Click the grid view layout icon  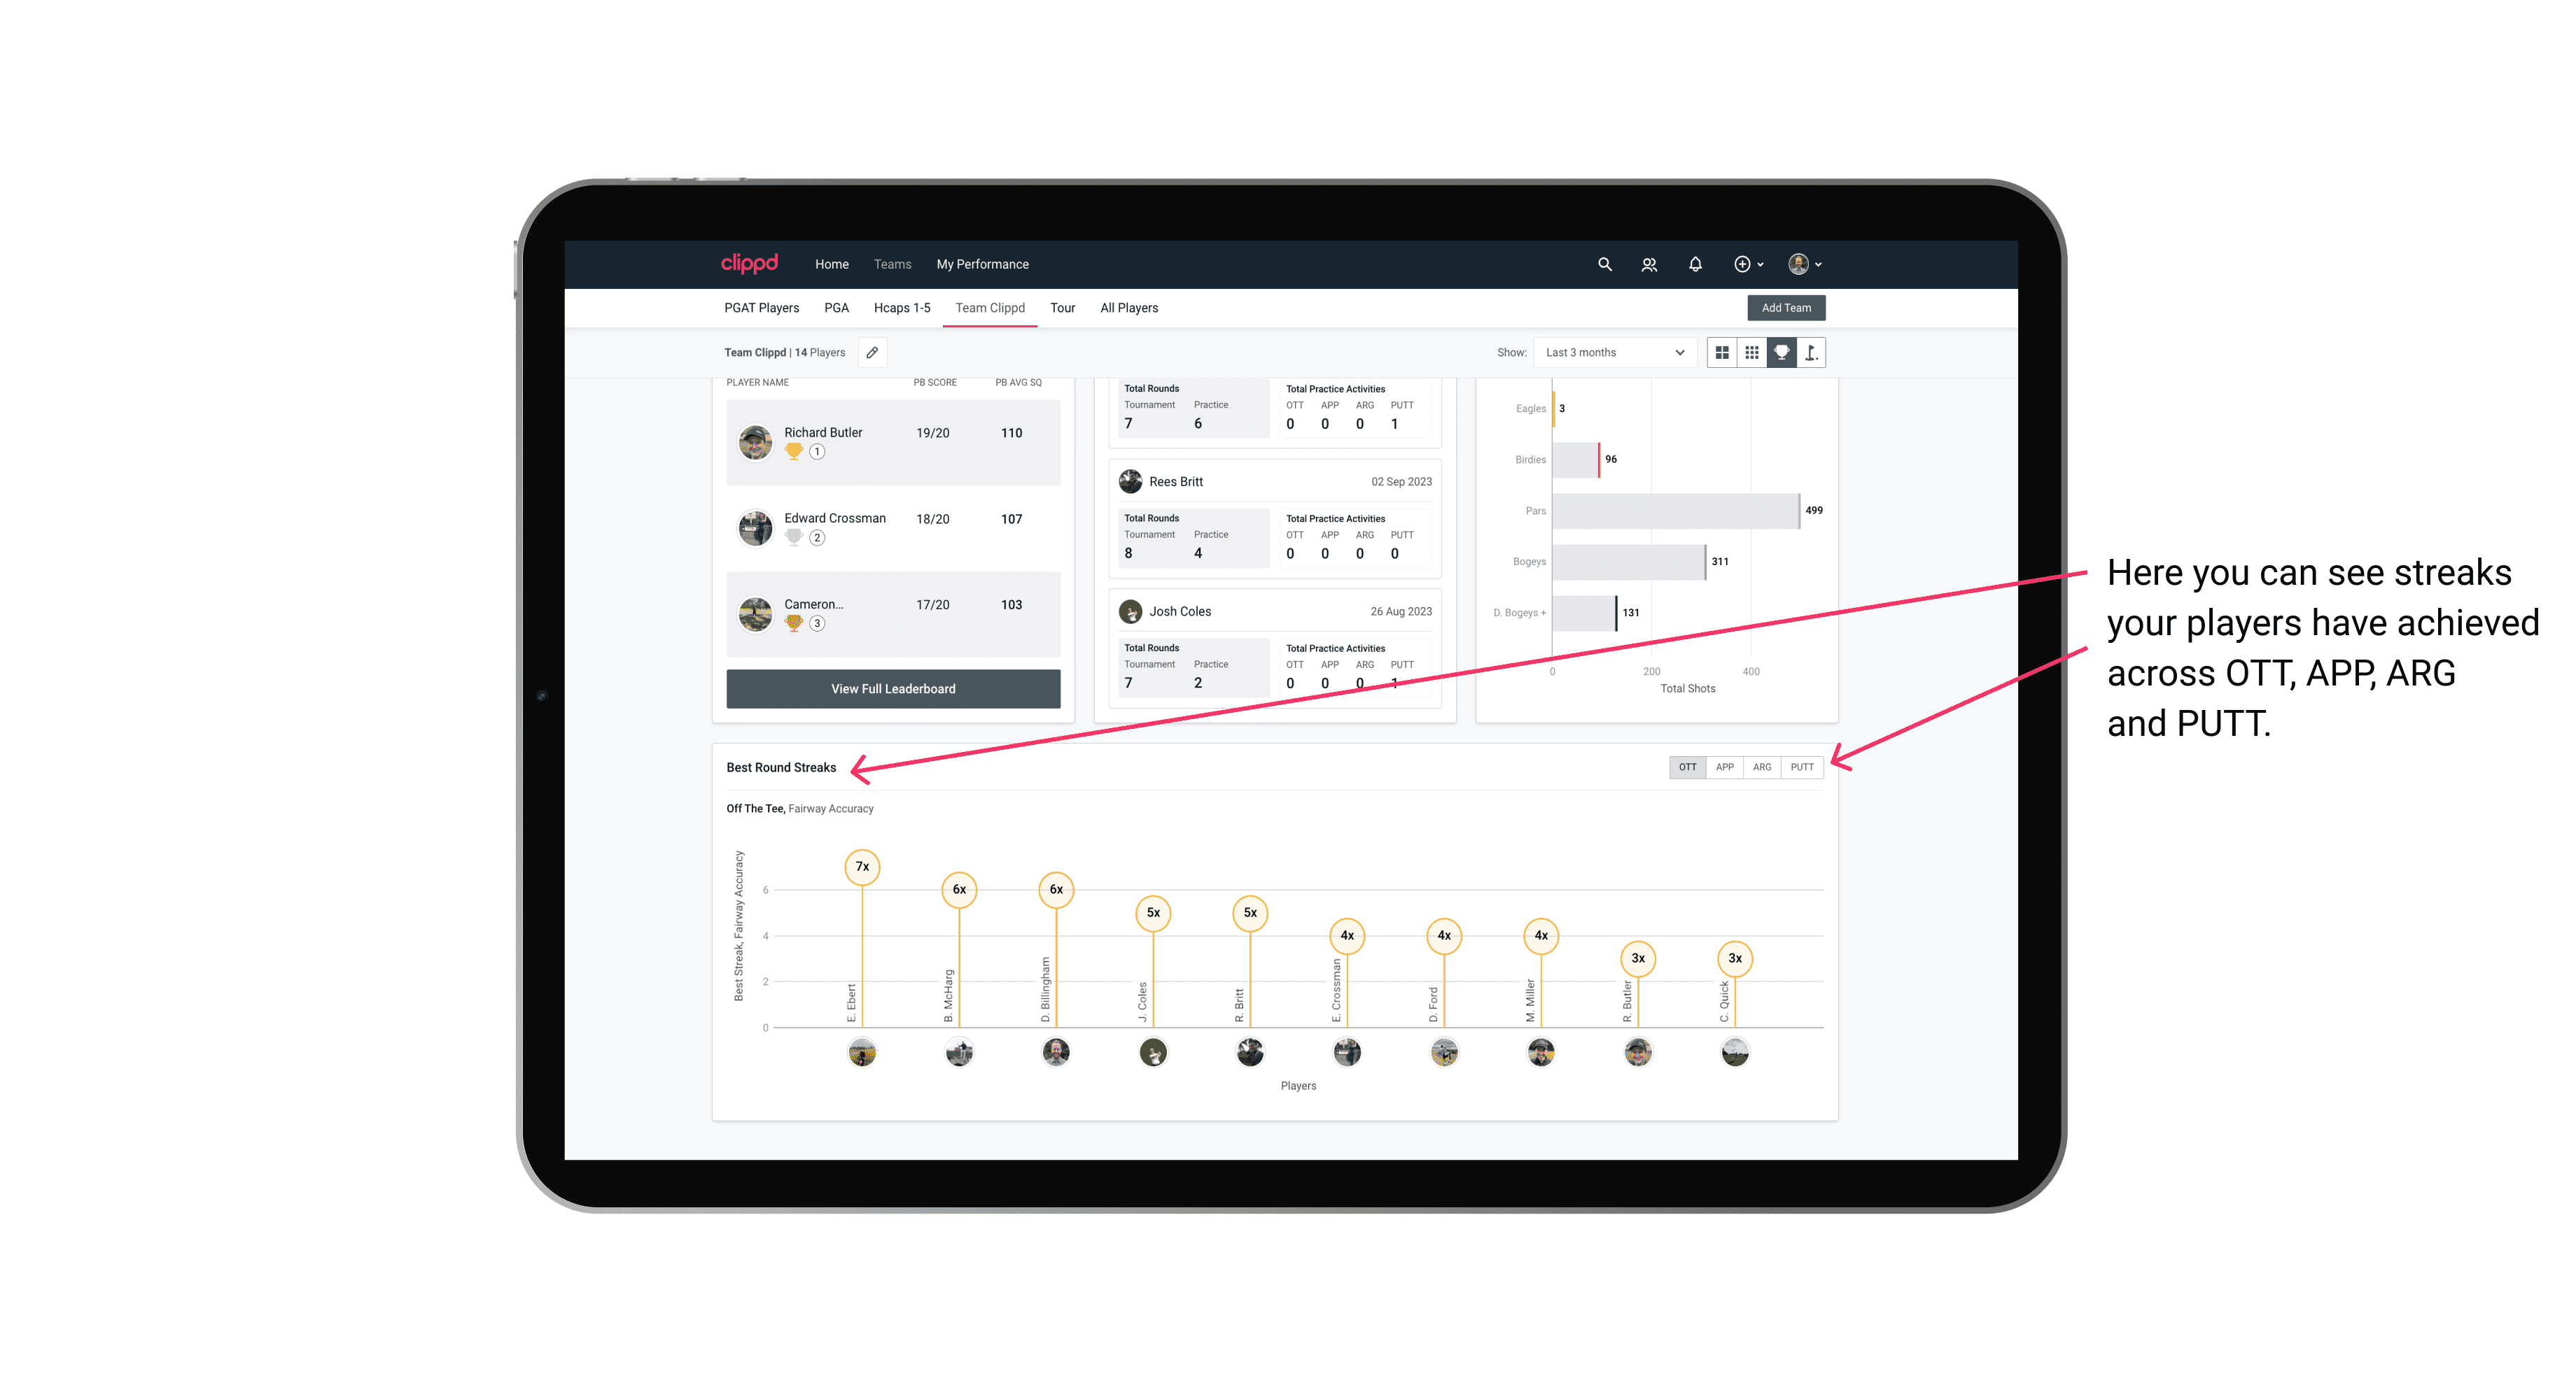[1721, 353]
